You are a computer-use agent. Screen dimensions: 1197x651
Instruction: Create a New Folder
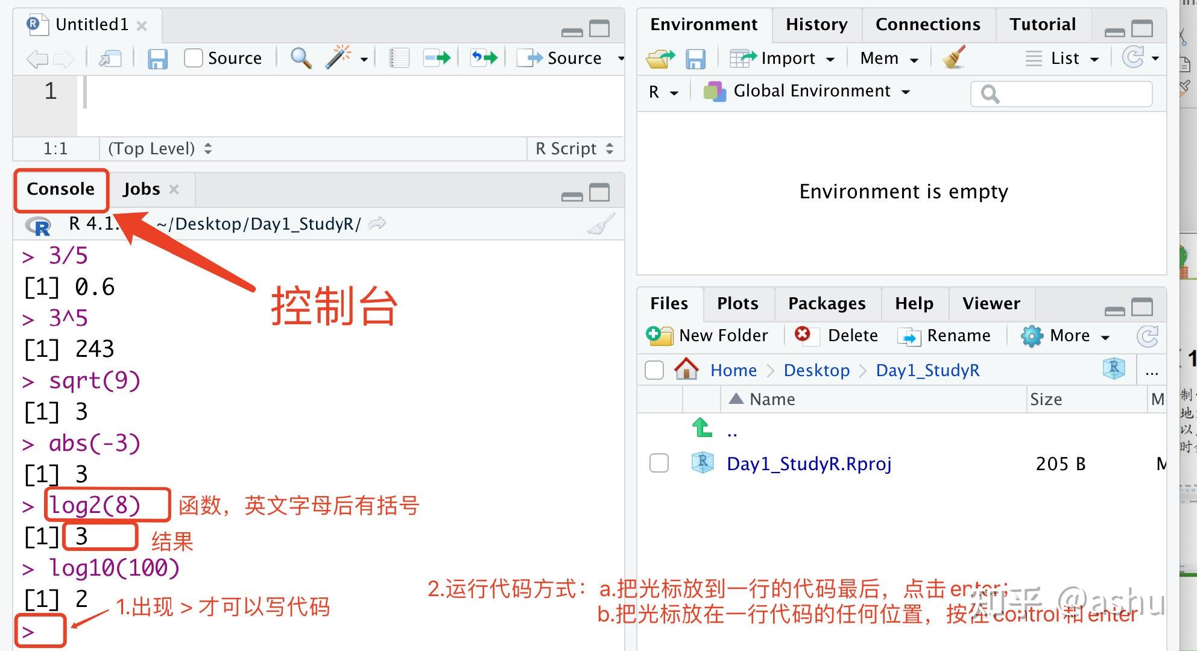click(709, 336)
